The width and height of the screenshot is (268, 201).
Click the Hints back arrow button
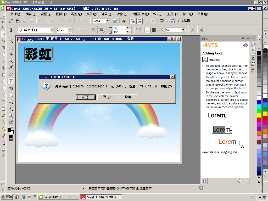[240, 181]
